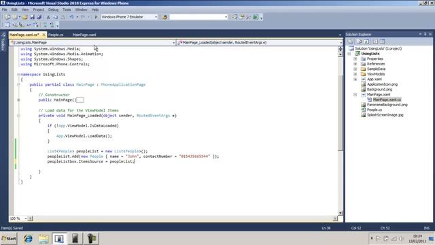Click the editor scroll down arrow
The image size is (435, 245).
341,213
